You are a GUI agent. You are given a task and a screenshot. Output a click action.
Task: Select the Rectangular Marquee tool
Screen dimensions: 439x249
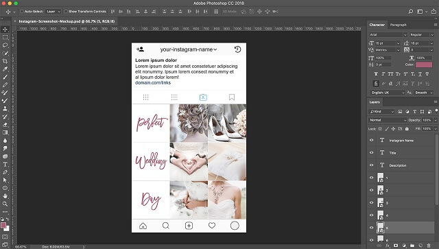tap(5, 37)
